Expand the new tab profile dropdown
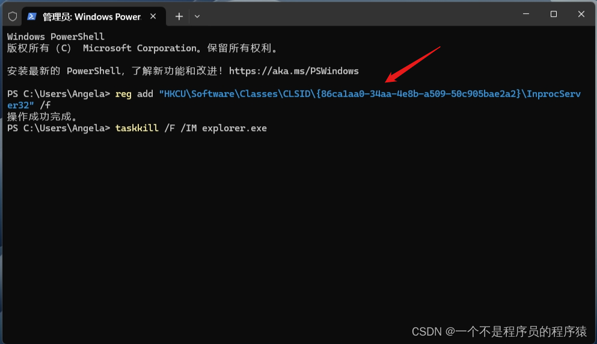Screen dimensions: 597x344 pos(197,16)
